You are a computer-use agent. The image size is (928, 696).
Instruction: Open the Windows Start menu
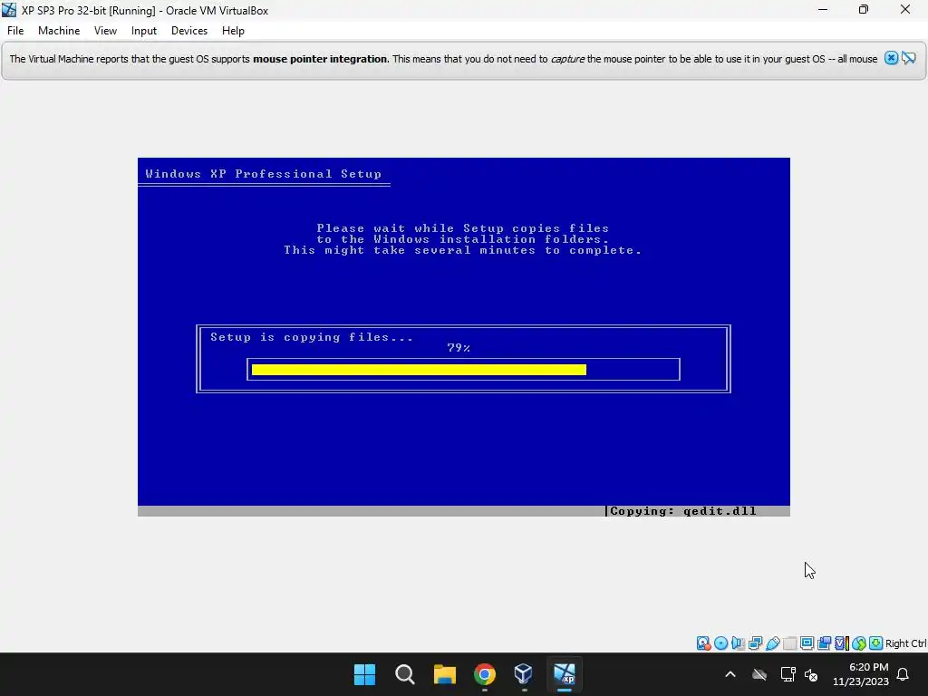click(364, 674)
